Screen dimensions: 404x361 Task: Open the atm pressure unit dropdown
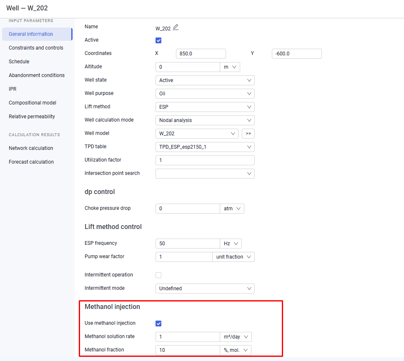click(x=232, y=209)
